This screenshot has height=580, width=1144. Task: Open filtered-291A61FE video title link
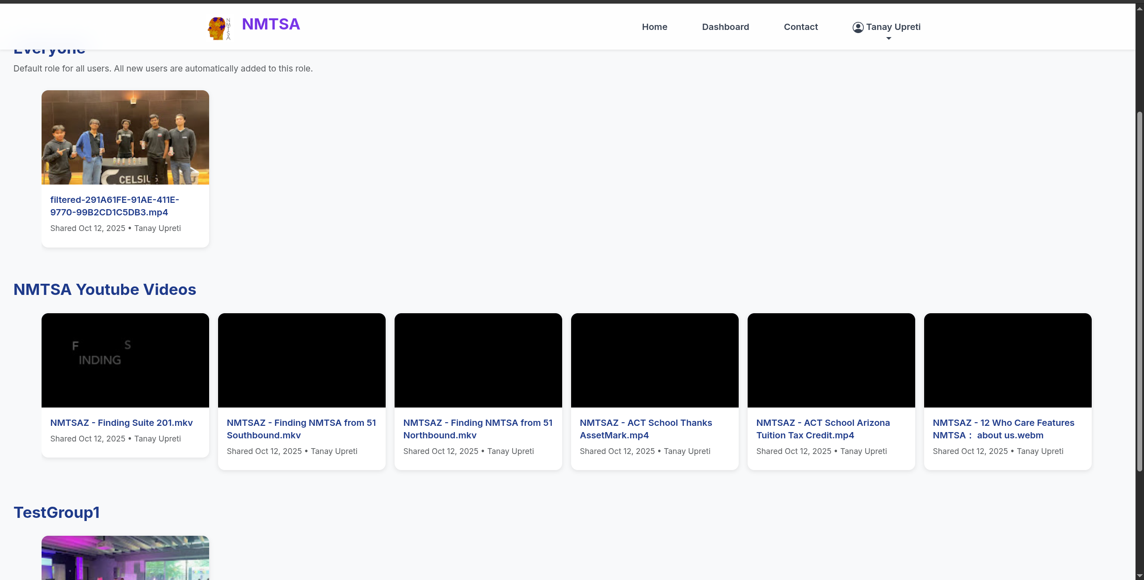point(114,206)
